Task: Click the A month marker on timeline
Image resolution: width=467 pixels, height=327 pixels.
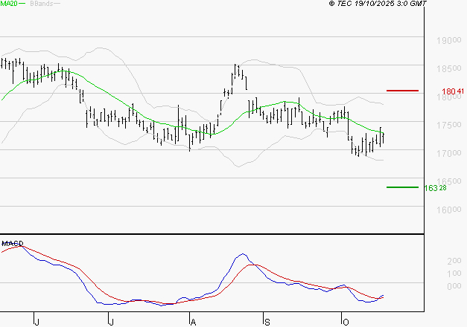Action: pyautogui.click(x=191, y=321)
